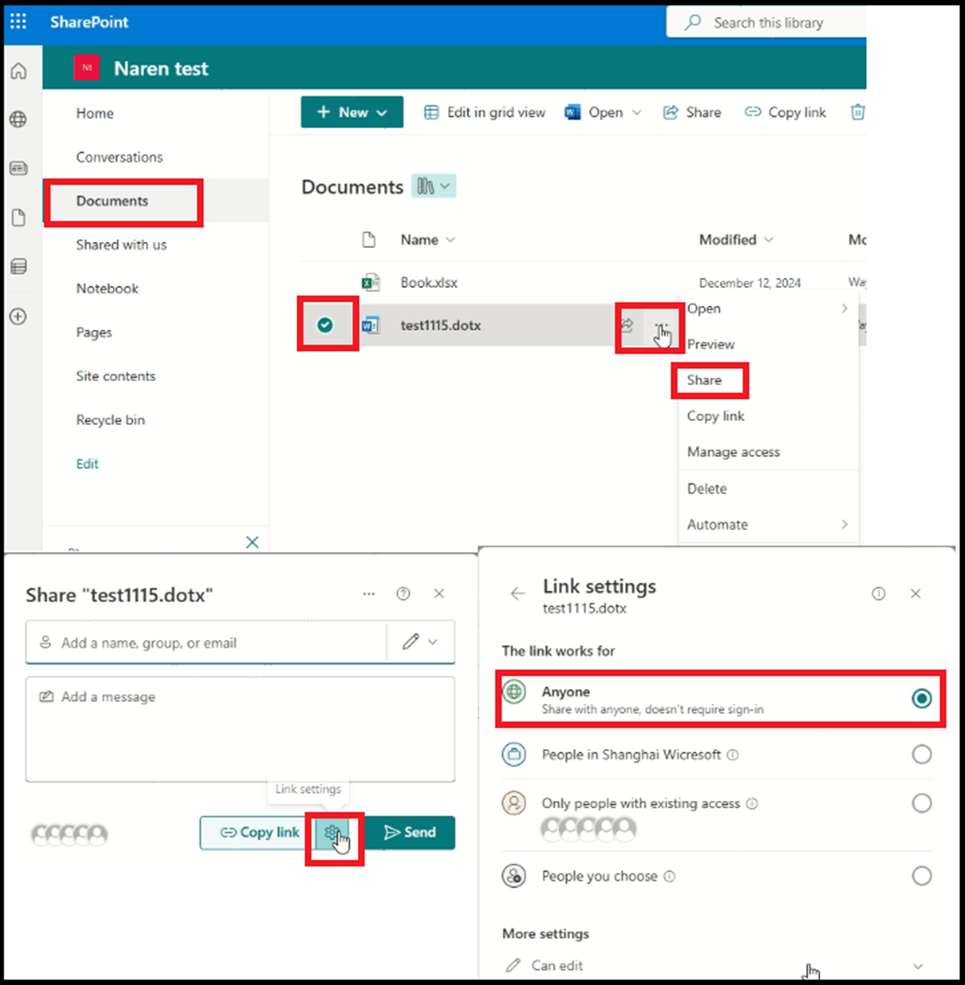Open the My files page icon in left rail
The image size is (965, 985).
[19, 217]
